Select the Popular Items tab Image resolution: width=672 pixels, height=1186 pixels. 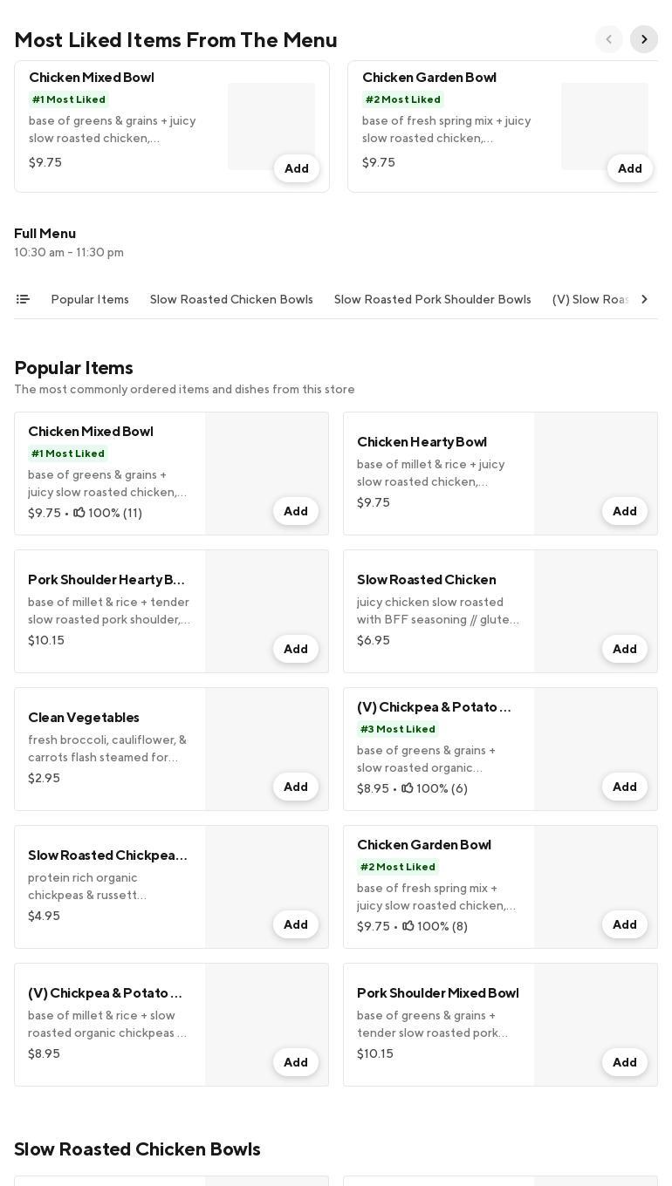(x=90, y=299)
